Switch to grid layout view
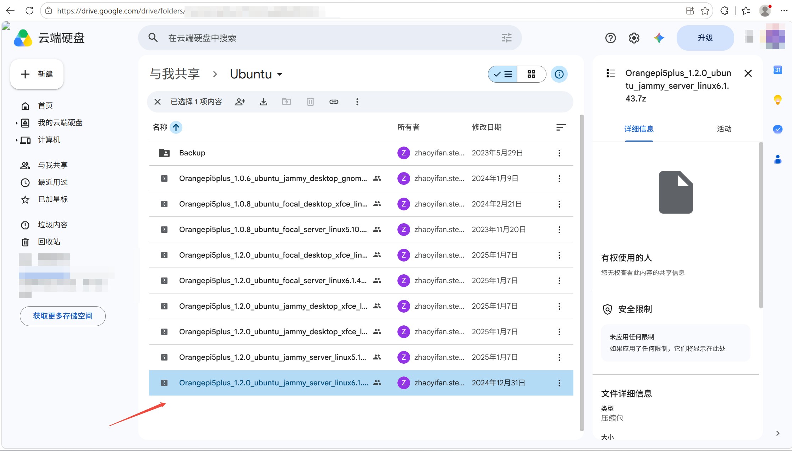The image size is (792, 451). pyautogui.click(x=531, y=74)
